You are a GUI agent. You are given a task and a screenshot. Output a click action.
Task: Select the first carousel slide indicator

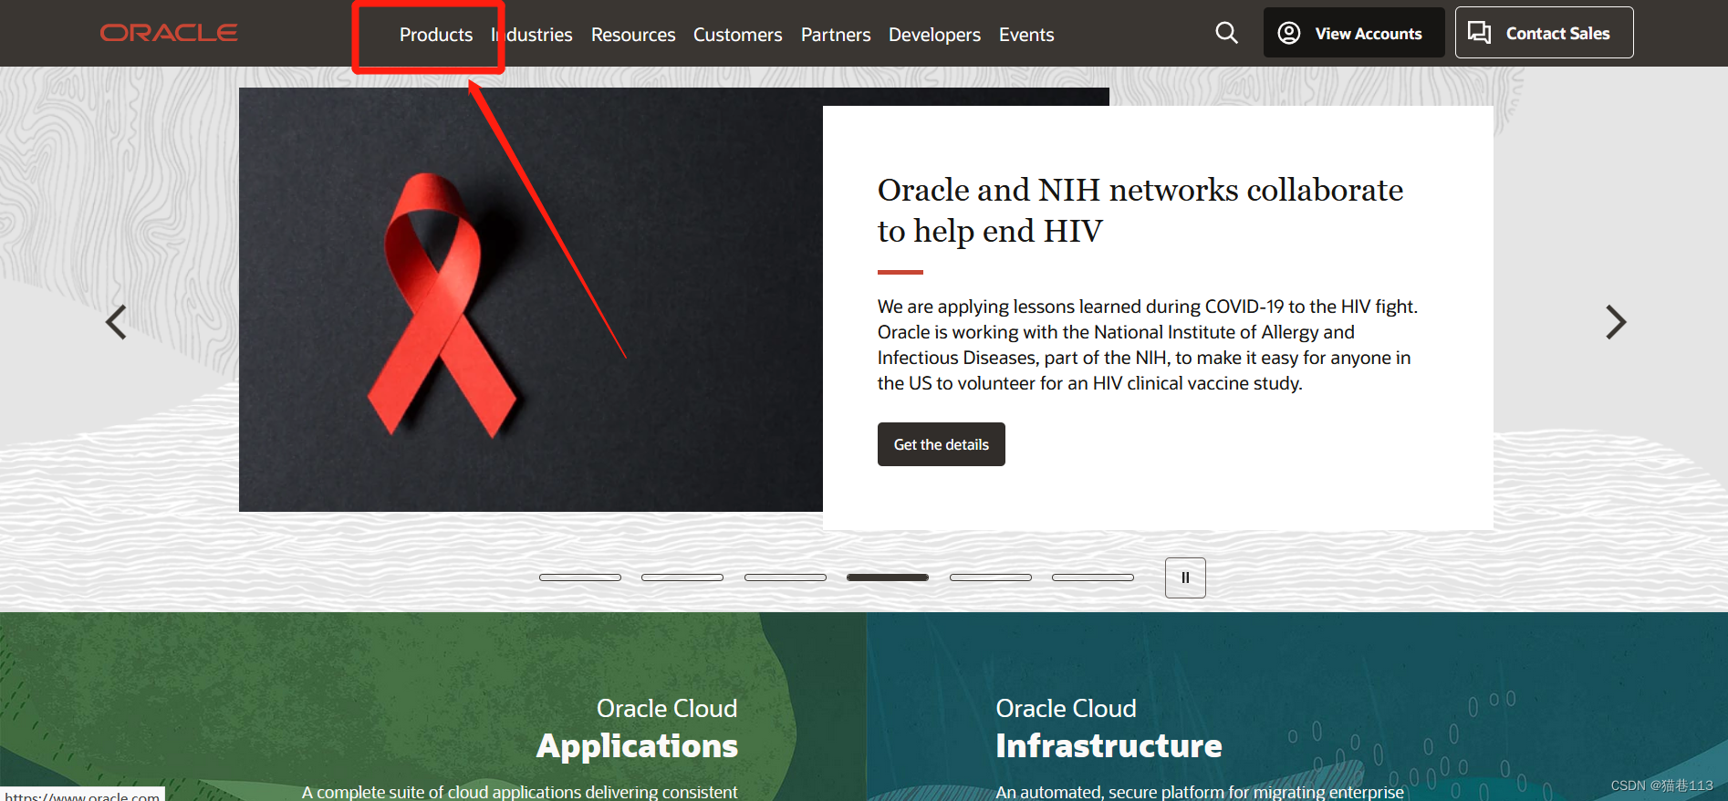(580, 577)
